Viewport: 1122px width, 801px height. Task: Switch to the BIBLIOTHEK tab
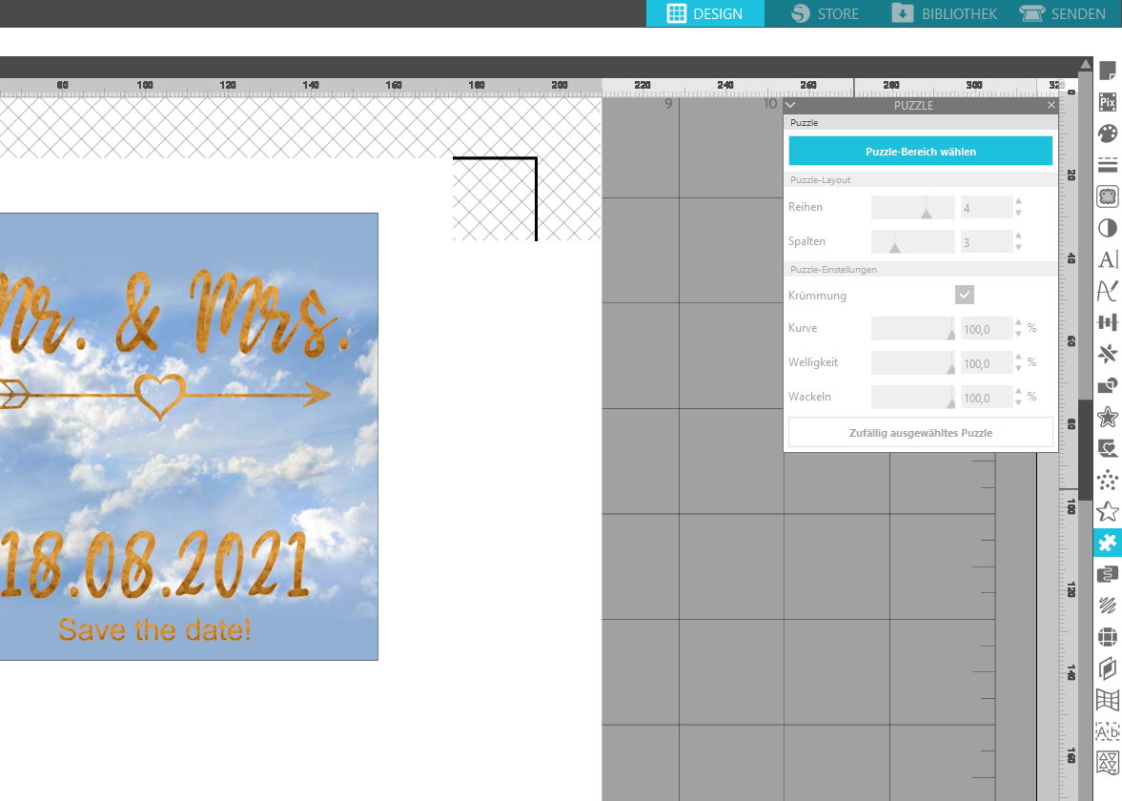[x=945, y=13]
